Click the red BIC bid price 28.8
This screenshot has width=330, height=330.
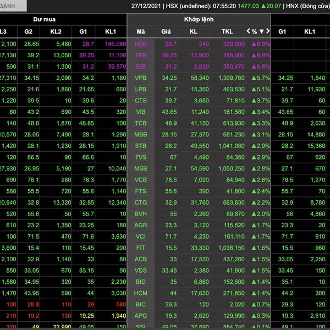(33, 305)
